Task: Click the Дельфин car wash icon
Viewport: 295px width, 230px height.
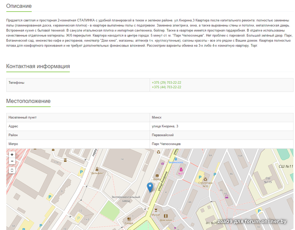Action: (x=97, y=169)
